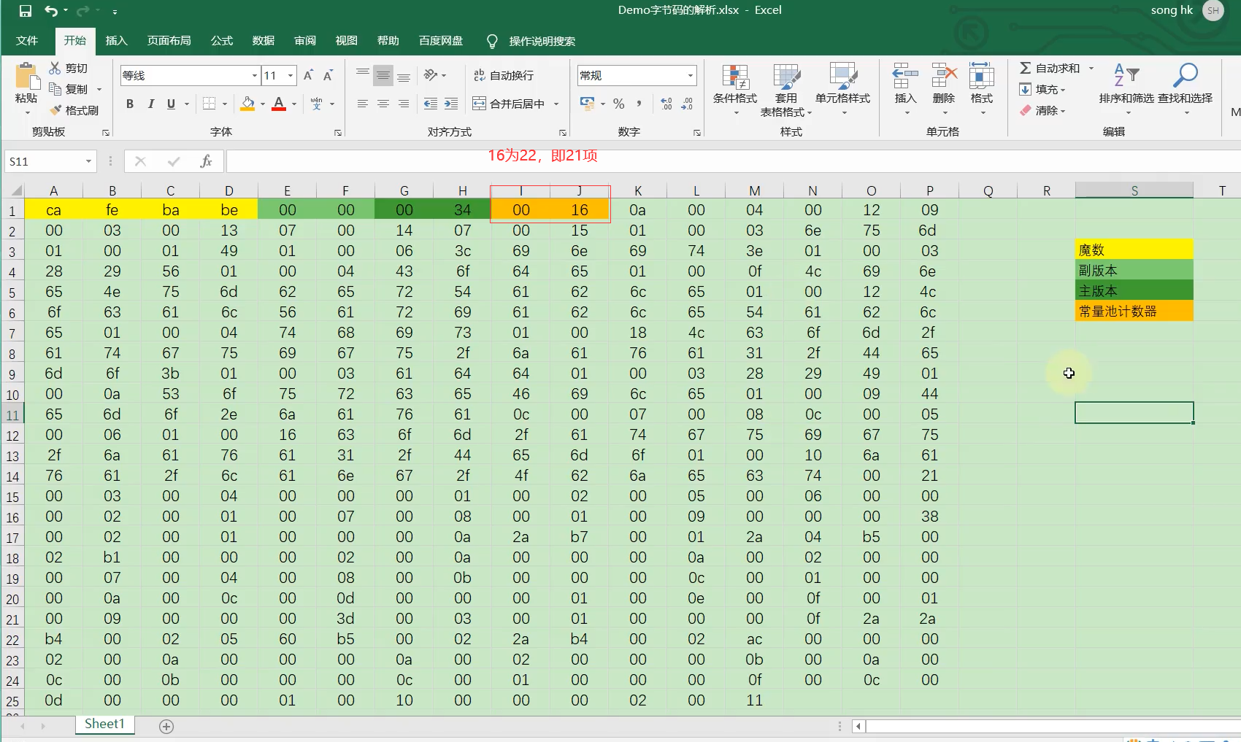Viewport: 1241px width, 742px height.
Task: Click into the formula bar
Action: click(733, 161)
